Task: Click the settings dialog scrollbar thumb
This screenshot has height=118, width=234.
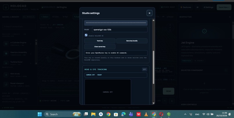Action: 153,67
